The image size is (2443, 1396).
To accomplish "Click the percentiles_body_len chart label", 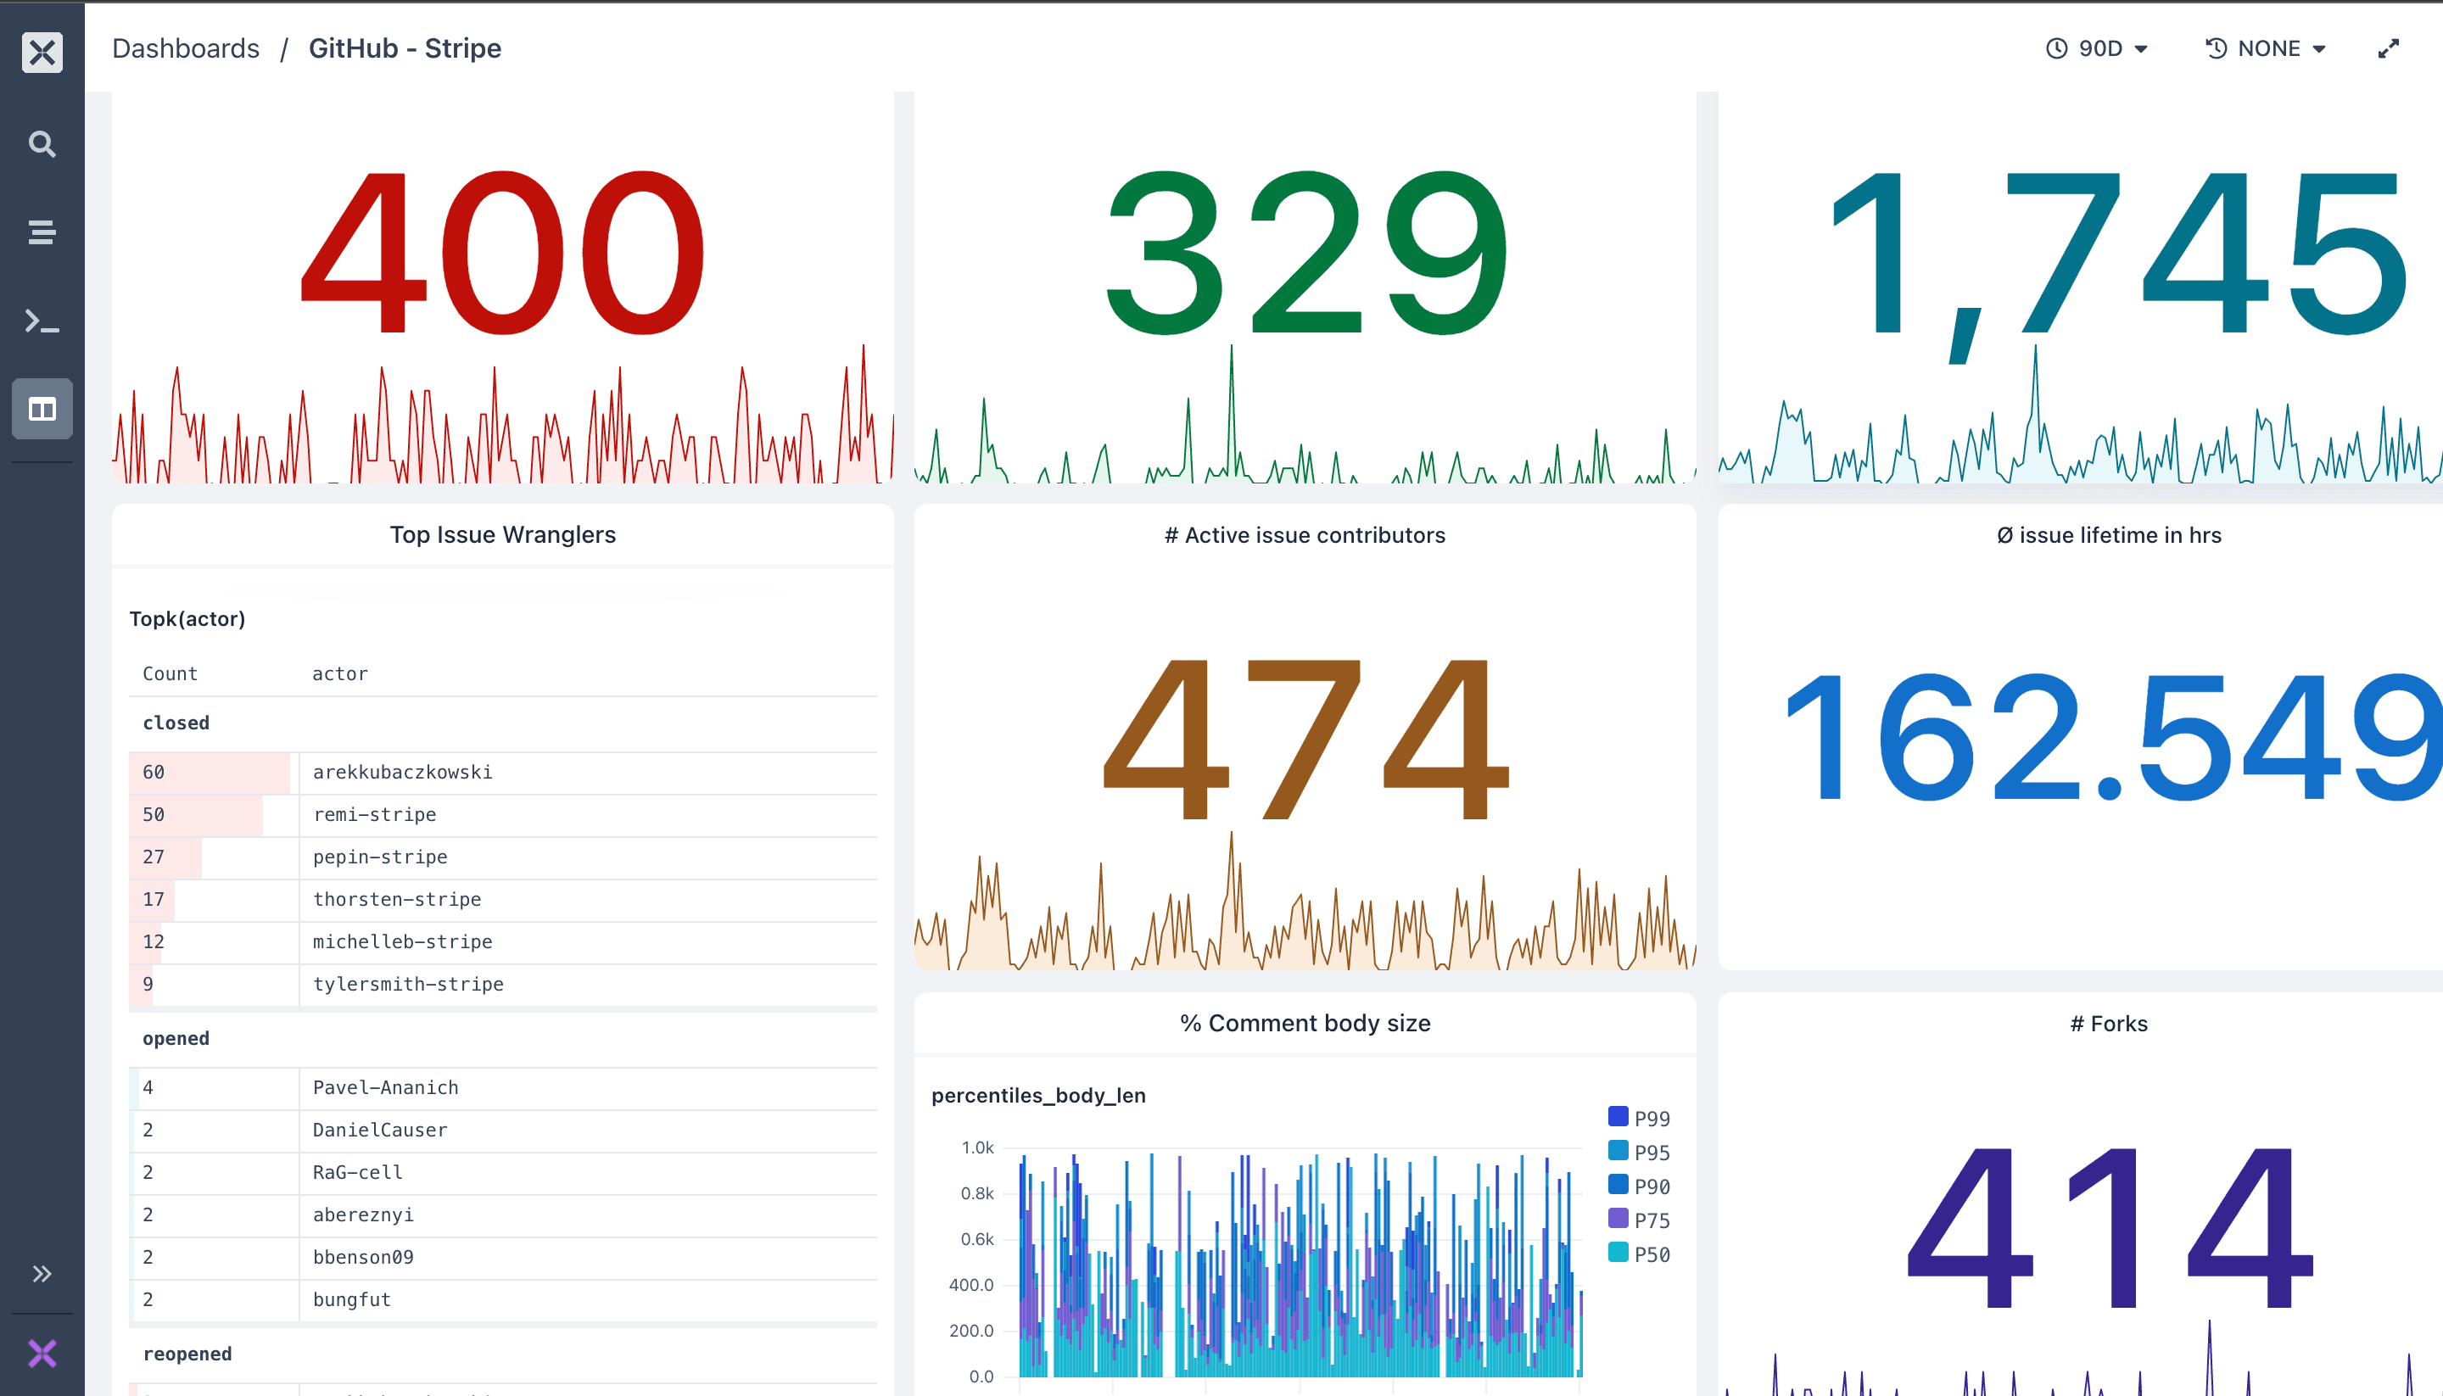I will tap(1038, 1095).
